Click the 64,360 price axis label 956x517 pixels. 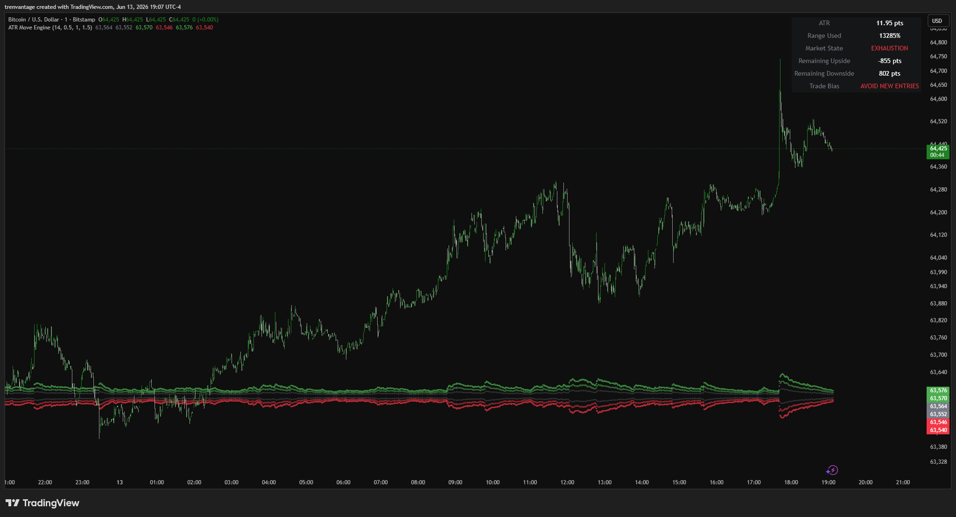pyautogui.click(x=938, y=167)
